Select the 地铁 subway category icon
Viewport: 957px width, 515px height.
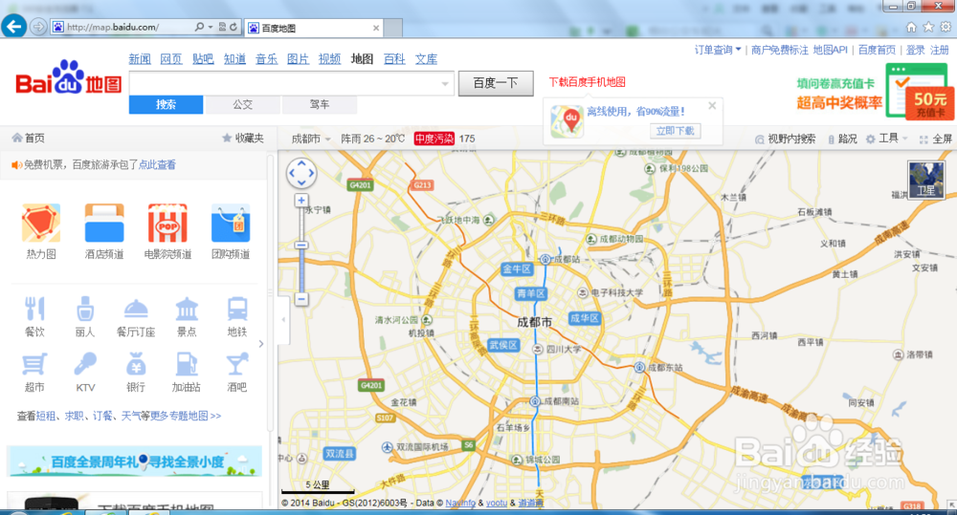coord(237,309)
